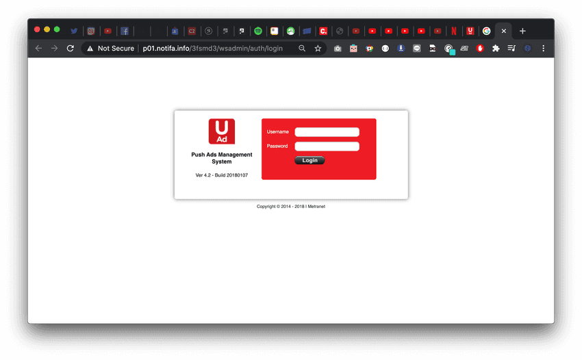Click the camera screenshot extension icon
The height and width of the screenshot is (360, 582).
338,49
